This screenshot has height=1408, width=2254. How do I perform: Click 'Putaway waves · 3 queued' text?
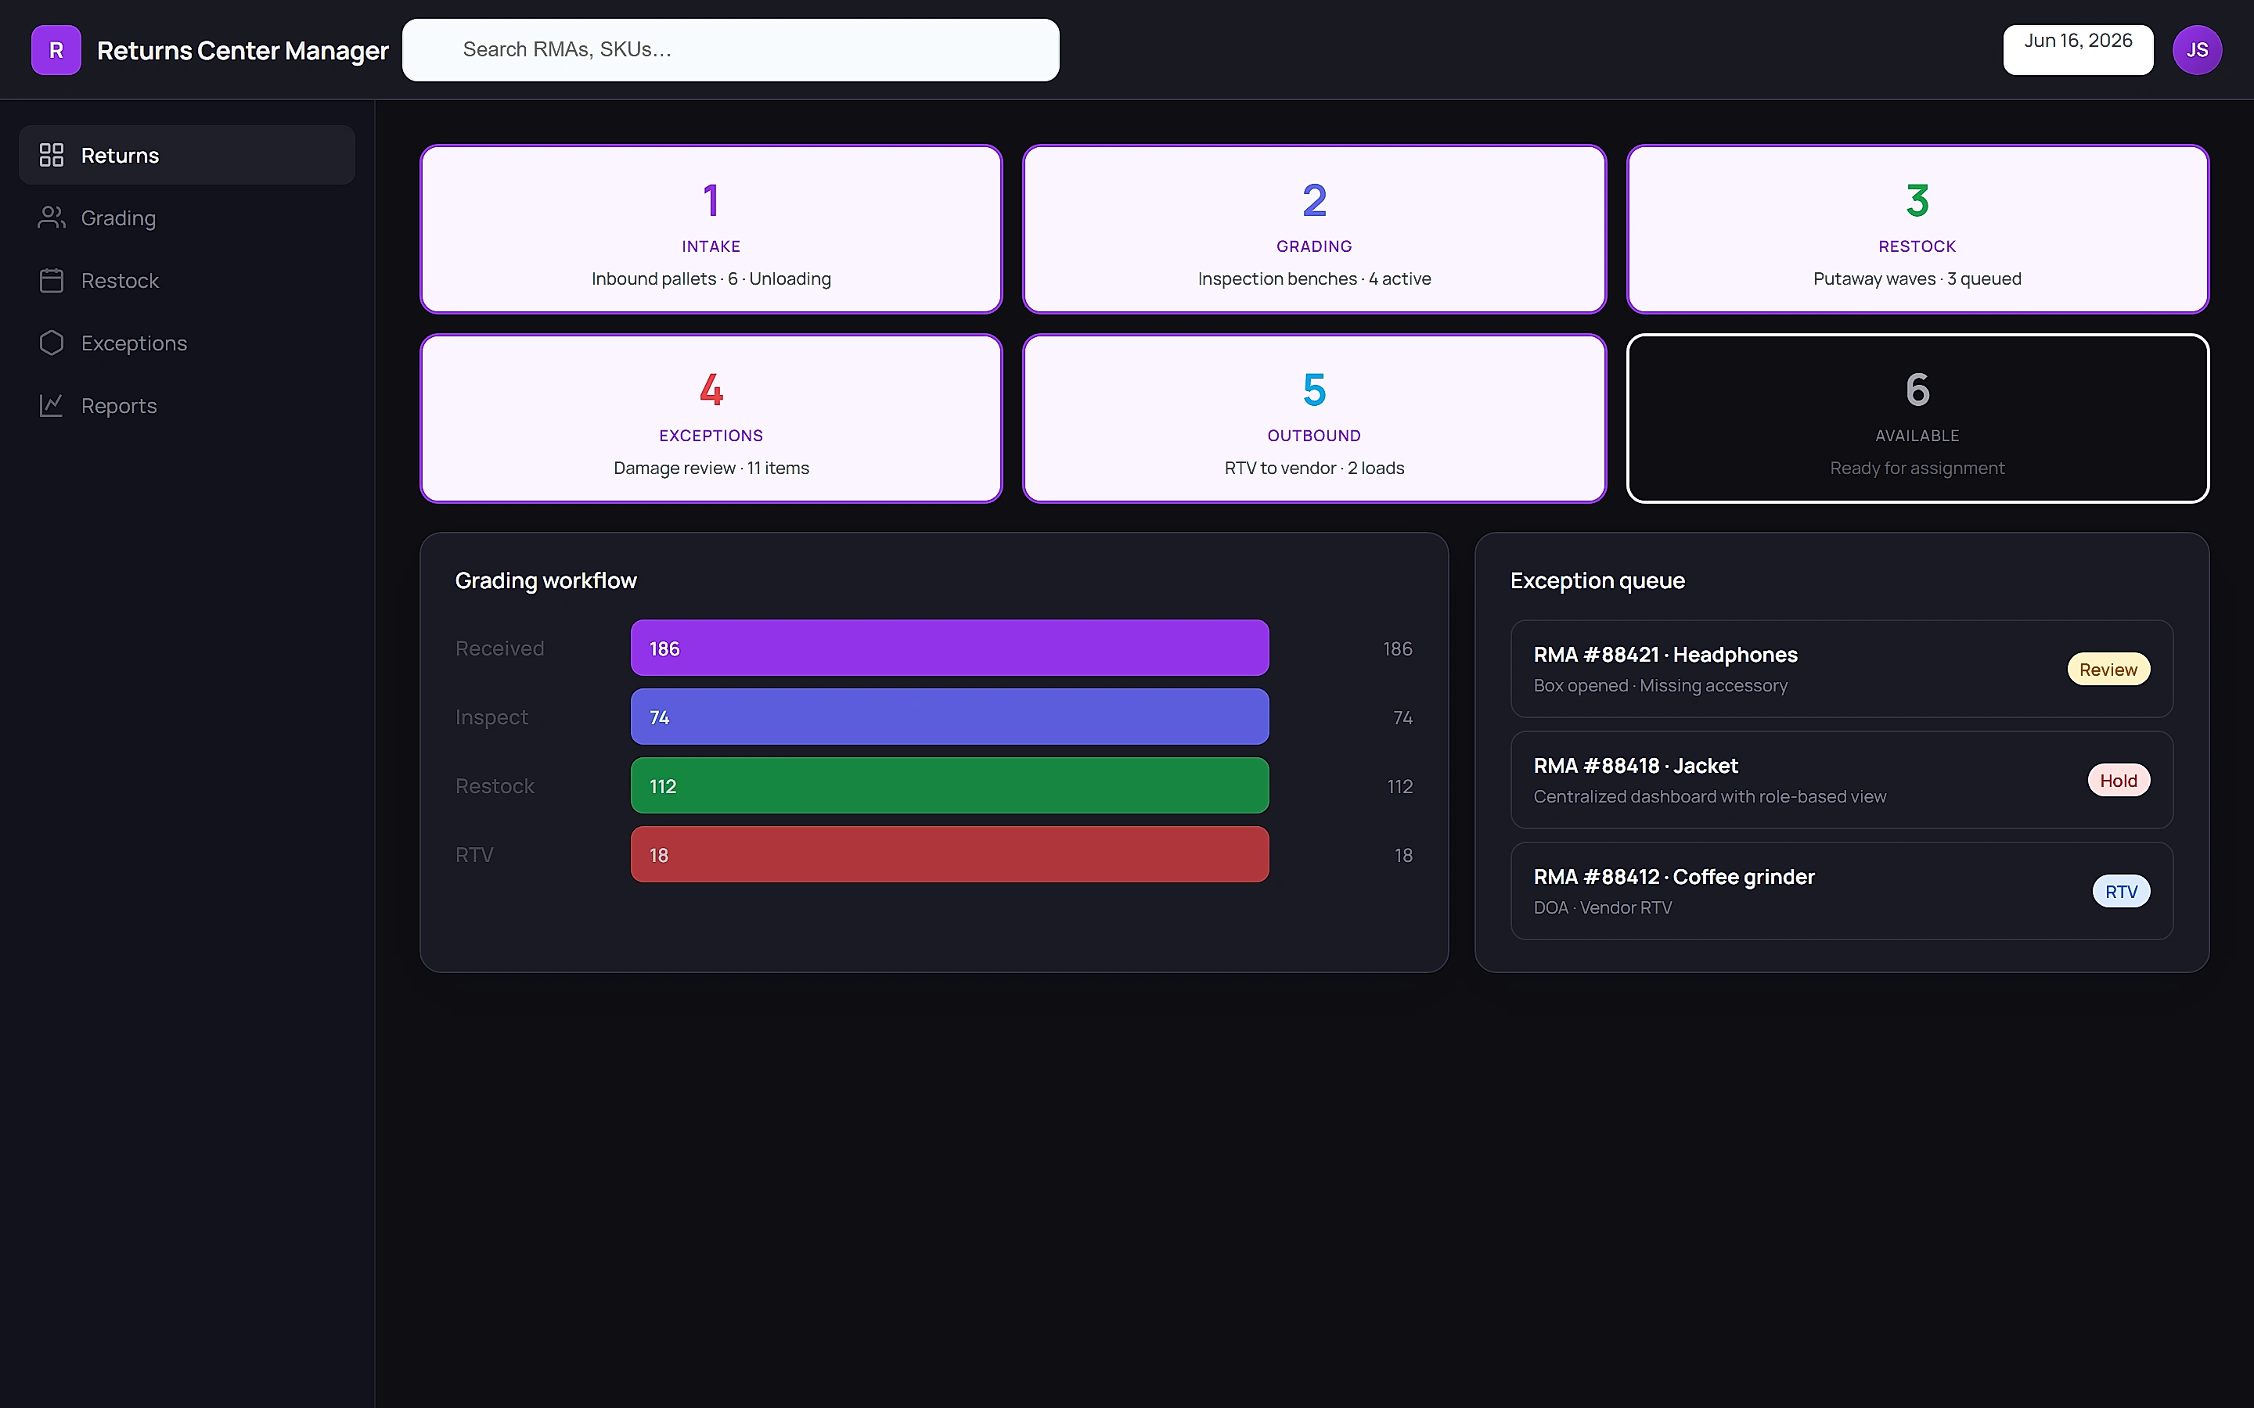1917,279
